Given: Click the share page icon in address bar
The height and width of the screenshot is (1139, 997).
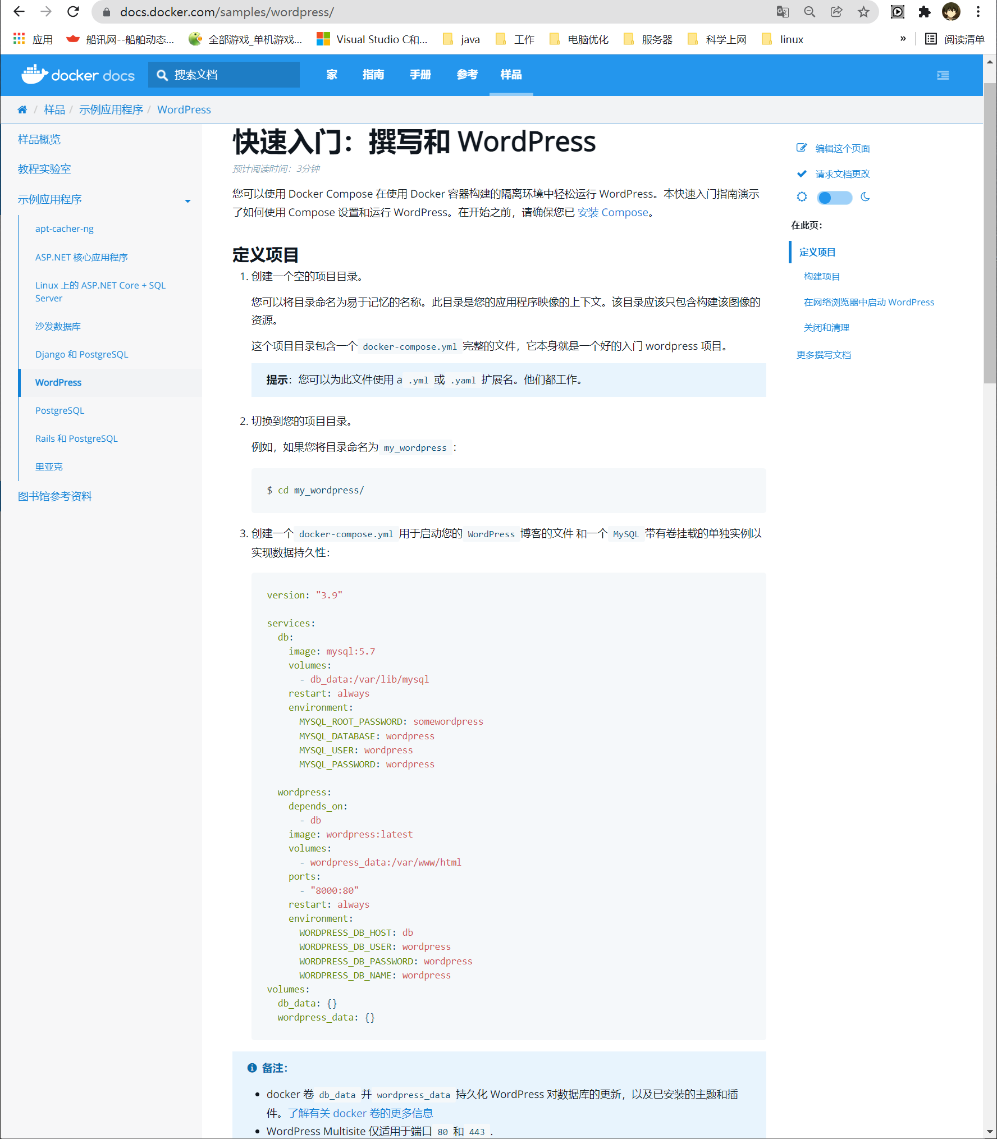Looking at the screenshot, I should (x=836, y=12).
